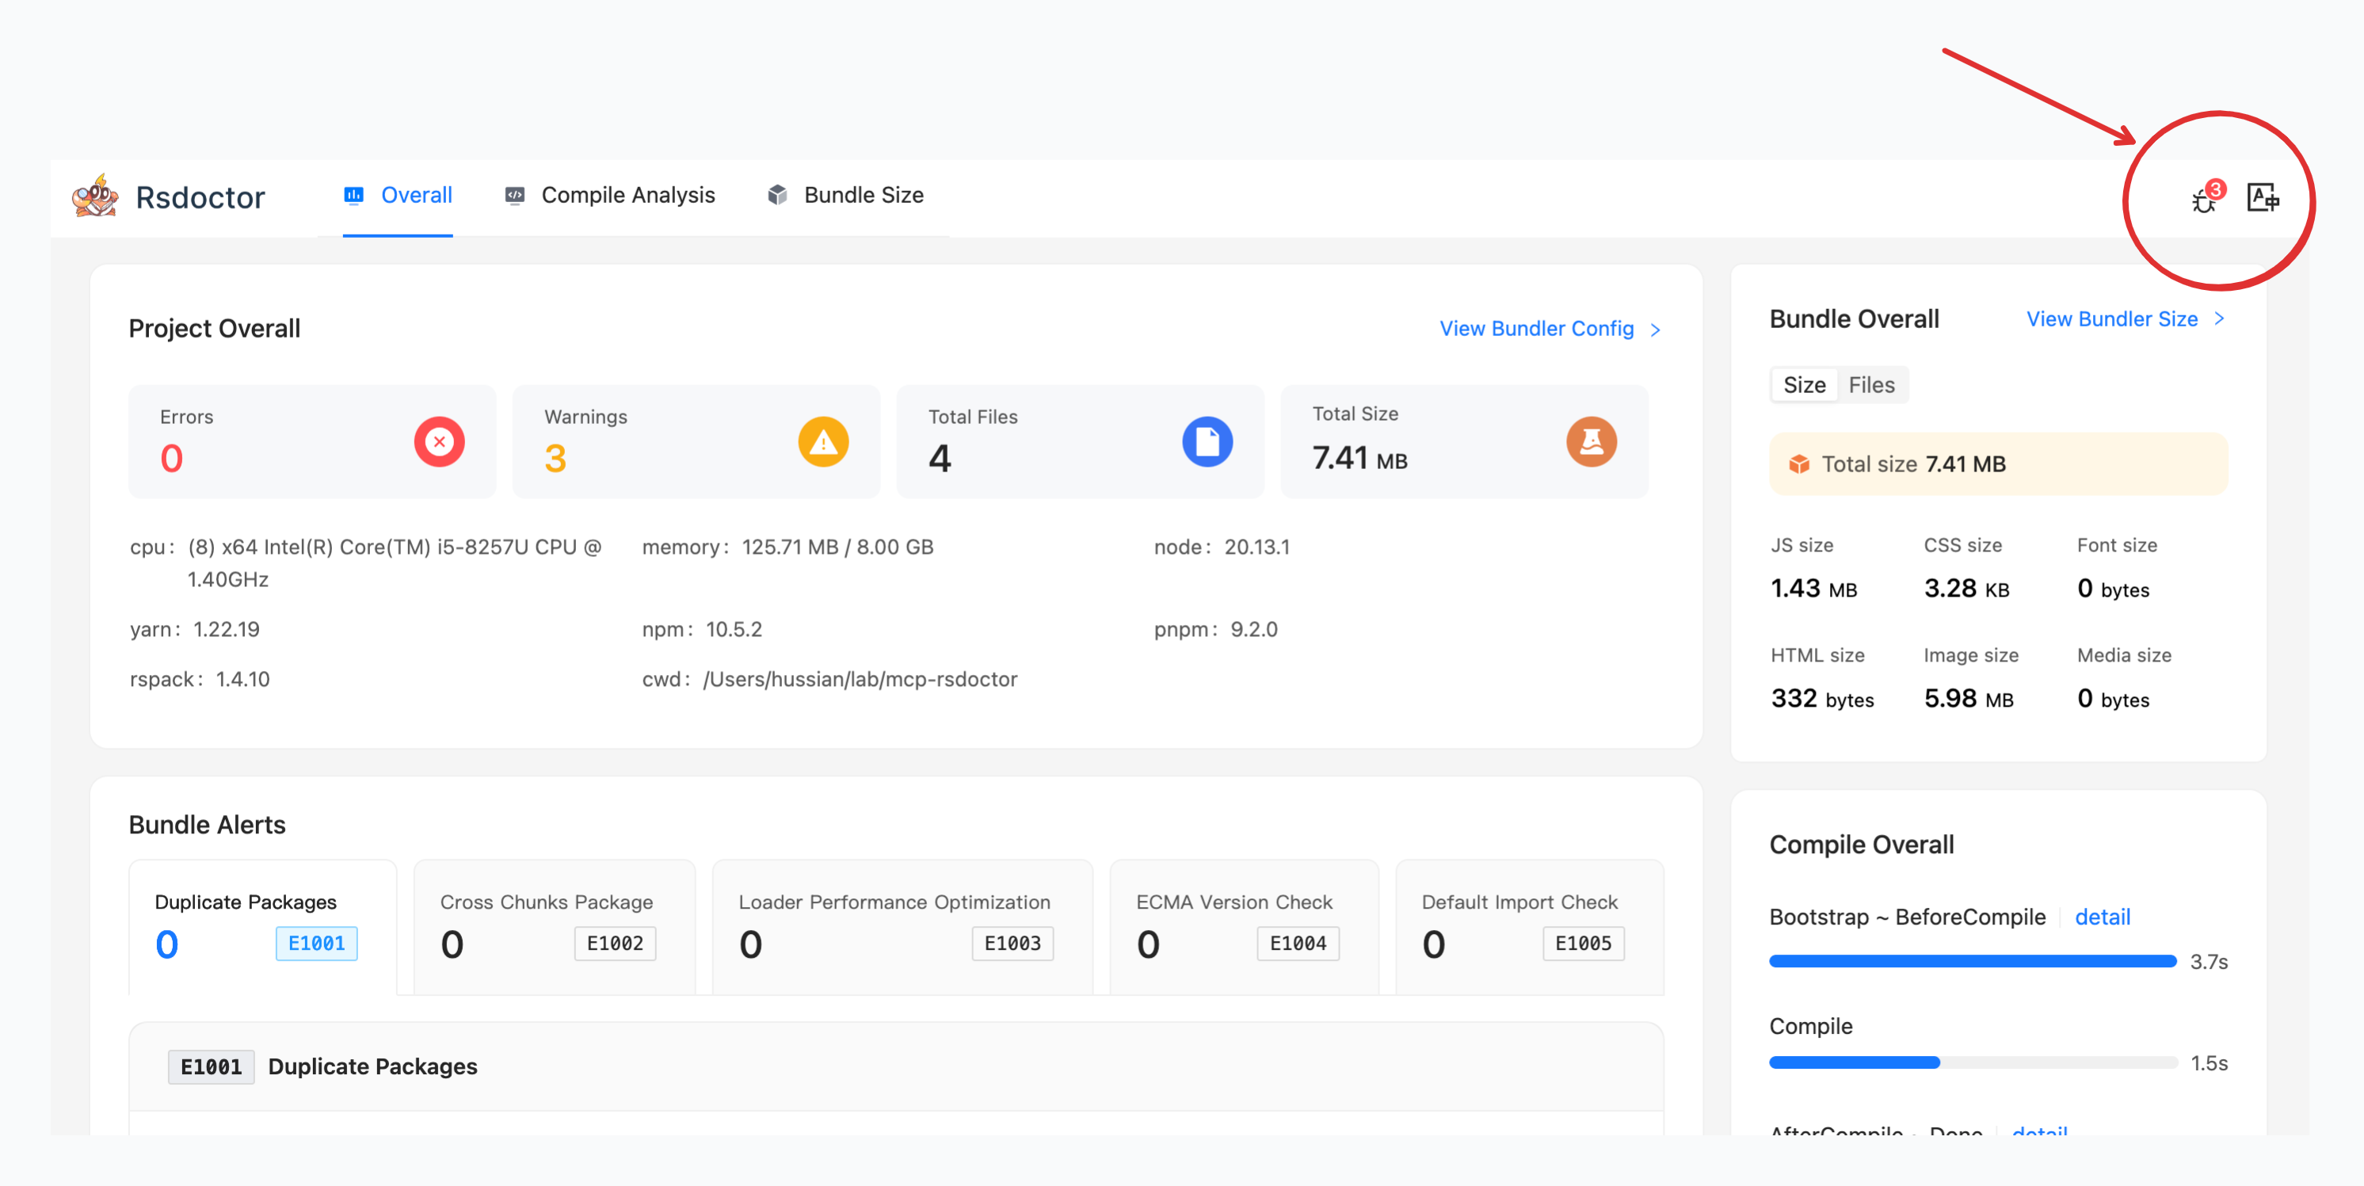
Task: Select the ECMA Version Check tab
Action: (1244, 927)
